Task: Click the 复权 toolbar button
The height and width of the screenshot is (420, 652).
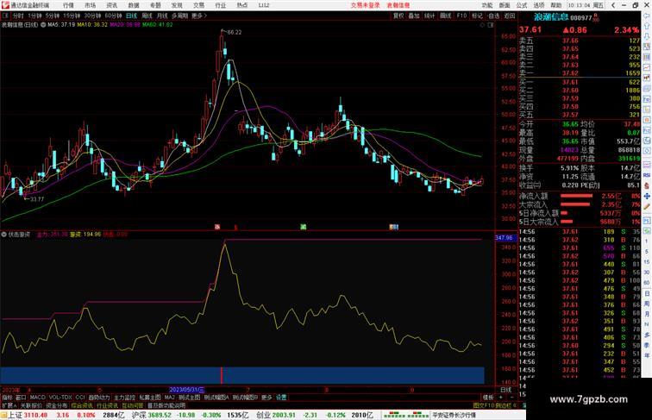Action: [x=398, y=16]
